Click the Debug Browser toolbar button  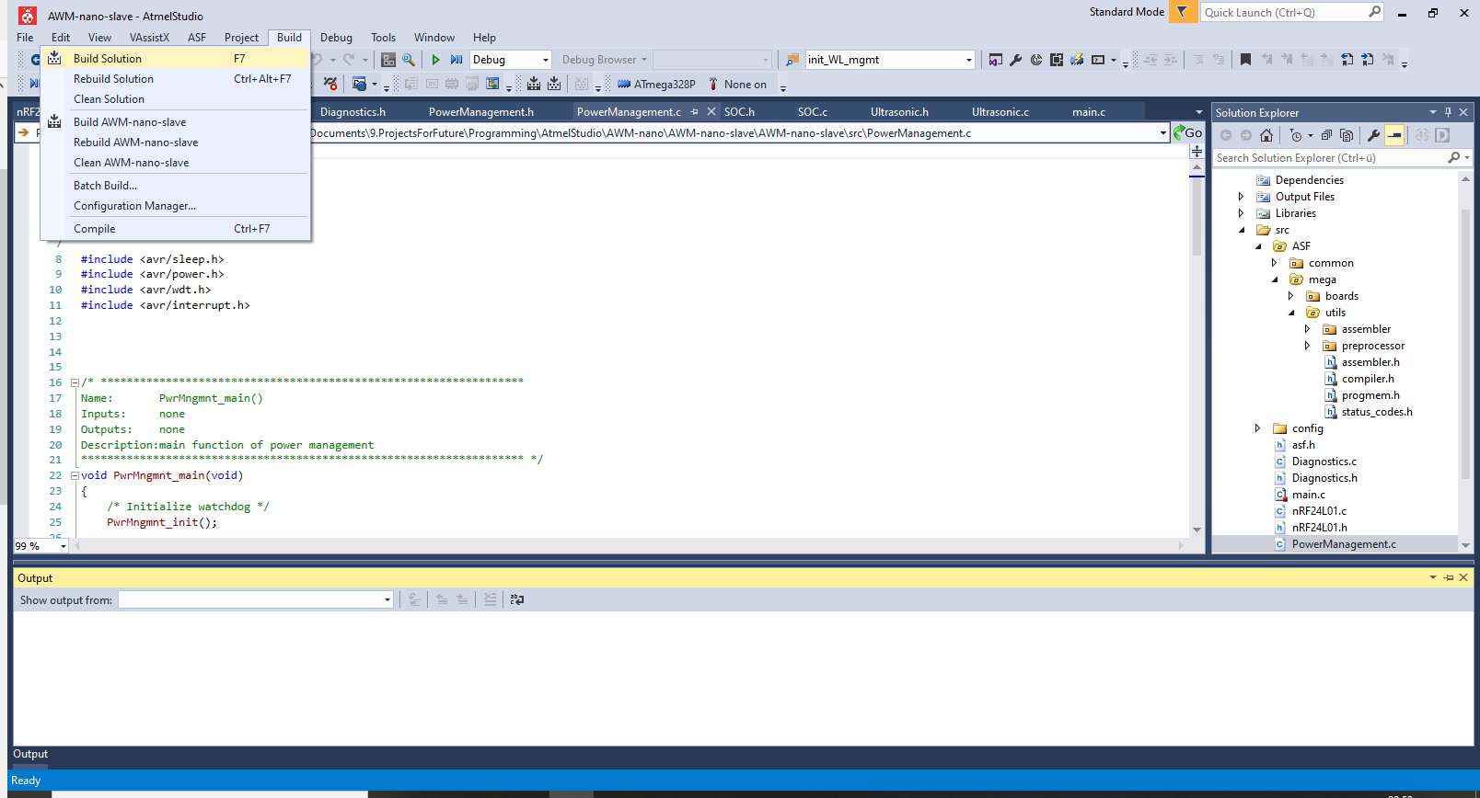604,60
